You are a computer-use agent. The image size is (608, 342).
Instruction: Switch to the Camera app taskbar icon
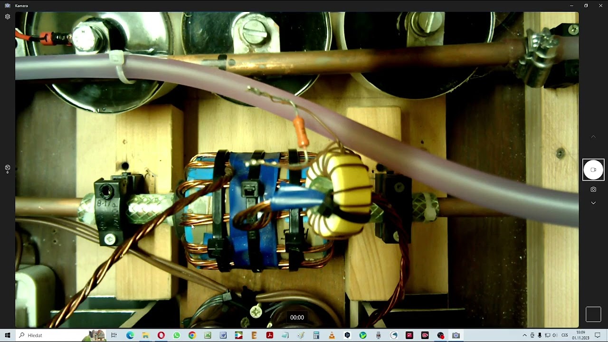point(456,335)
